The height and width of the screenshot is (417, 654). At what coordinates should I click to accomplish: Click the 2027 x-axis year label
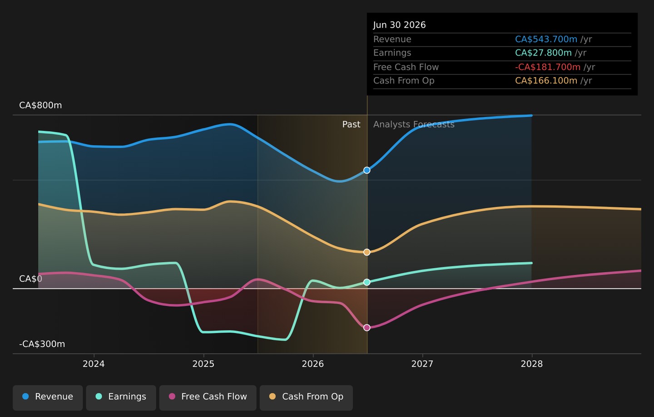pyautogui.click(x=422, y=364)
